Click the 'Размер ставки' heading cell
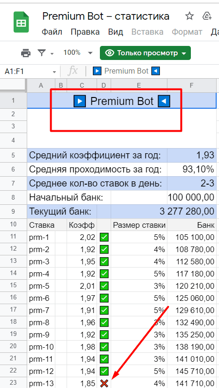 [x=139, y=224]
